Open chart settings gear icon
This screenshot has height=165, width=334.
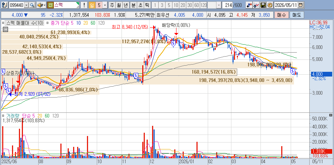click(x=270, y=5)
